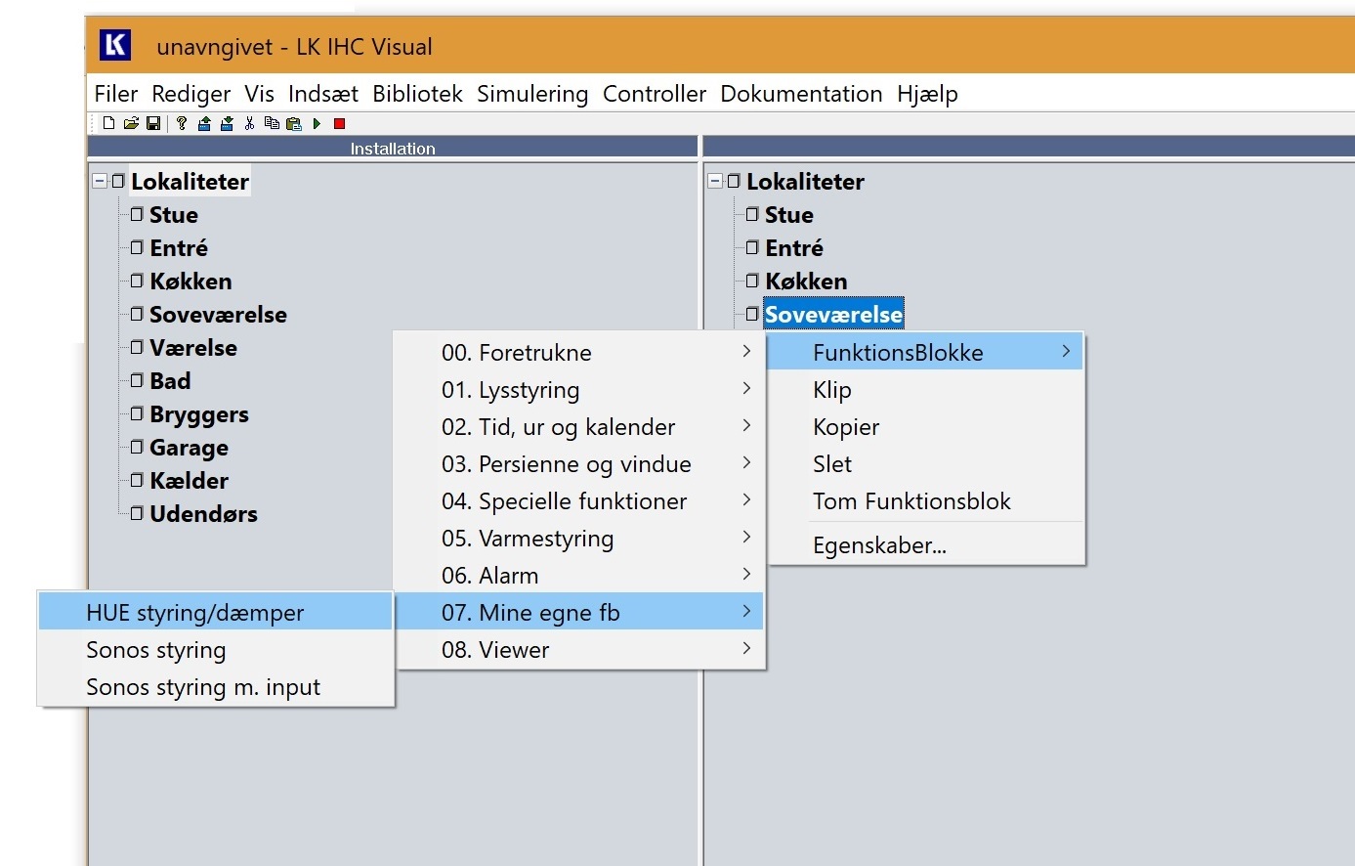Viewport: 1355px width, 866px height.
Task: Open Egenskaber... from context menu
Action: click(x=926, y=545)
